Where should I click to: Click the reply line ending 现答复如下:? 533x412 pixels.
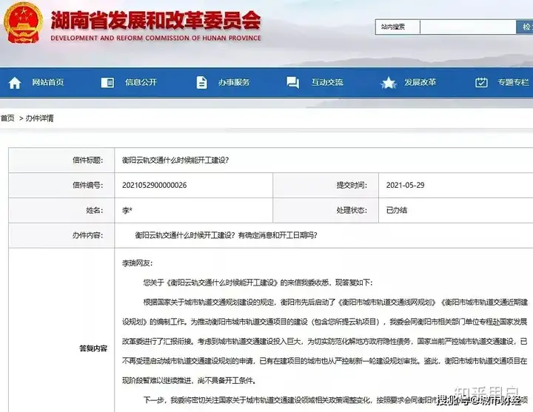coord(258,283)
